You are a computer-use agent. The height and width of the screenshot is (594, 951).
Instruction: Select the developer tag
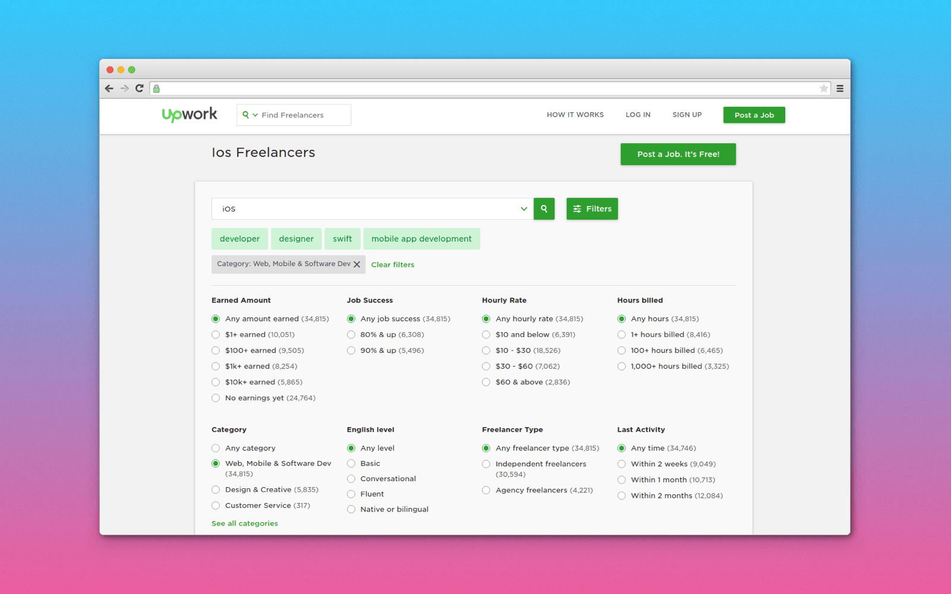tap(240, 239)
